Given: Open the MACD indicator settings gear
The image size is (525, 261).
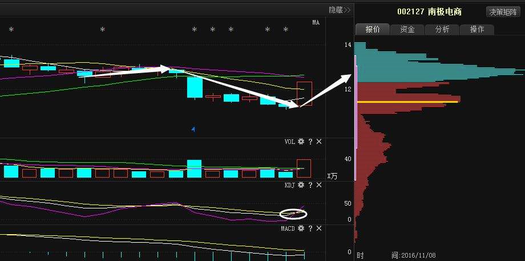Looking at the screenshot, I should (x=301, y=228).
